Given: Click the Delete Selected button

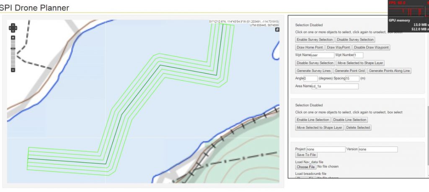Looking at the screenshot, I should click(x=358, y=128).
